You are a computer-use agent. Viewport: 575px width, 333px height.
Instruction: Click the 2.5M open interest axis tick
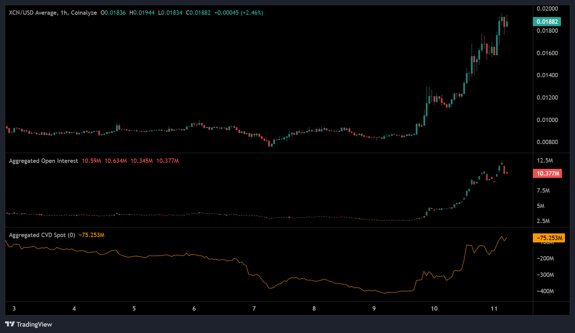(x=543, y=221)
